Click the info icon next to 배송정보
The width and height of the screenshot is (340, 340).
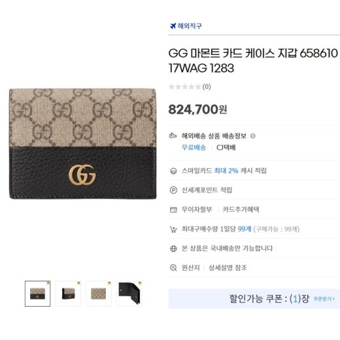252,136
